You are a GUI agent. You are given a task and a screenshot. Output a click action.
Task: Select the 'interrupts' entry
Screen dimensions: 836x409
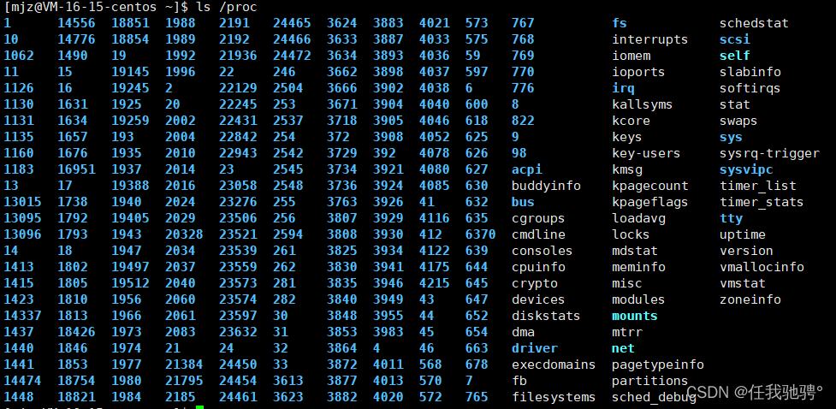(x=650, y=39)
